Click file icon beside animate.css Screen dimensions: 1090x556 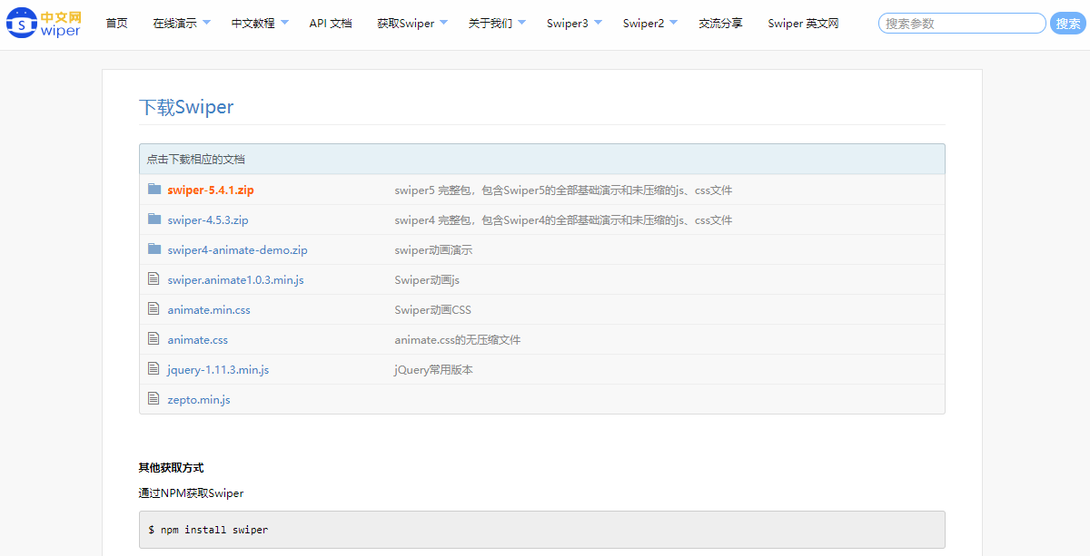point(154,339)
